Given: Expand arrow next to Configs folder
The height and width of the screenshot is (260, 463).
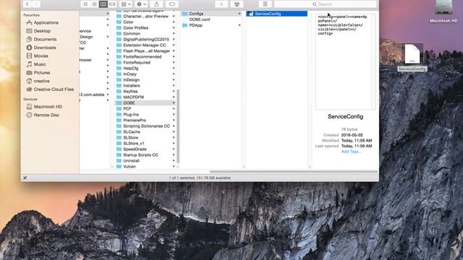Looking at the screenshot, I should click(239, 14).
